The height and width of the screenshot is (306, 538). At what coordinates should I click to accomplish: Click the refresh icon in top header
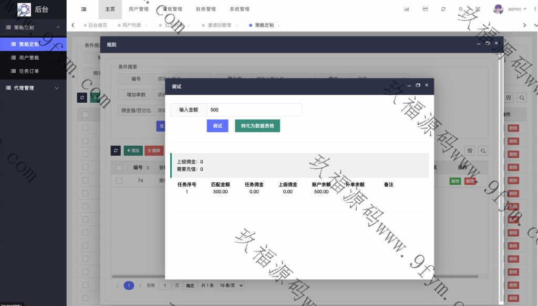[x=443, y=9]
